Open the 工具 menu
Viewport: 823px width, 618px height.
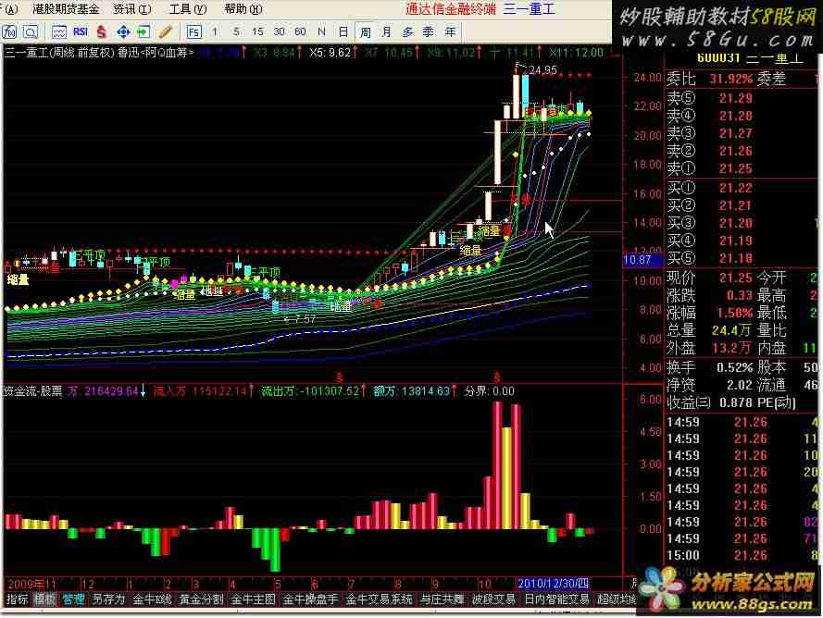click(188, 9)
